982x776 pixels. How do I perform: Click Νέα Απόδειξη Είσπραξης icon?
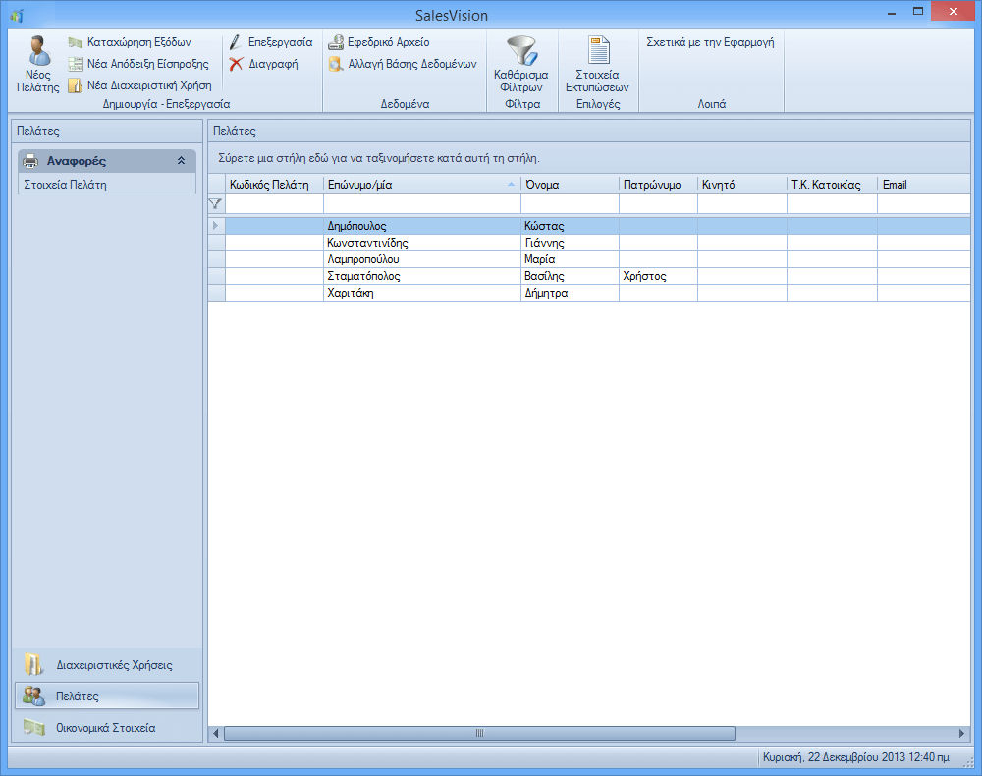(x=76, y=64)
